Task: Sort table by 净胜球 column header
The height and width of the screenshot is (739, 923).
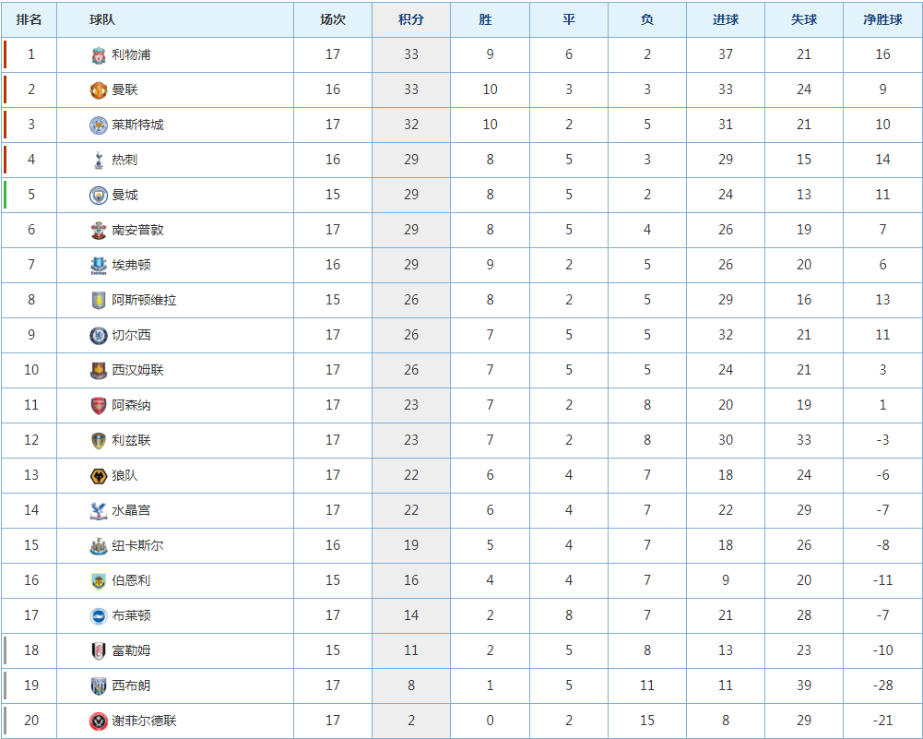Action: [x=882, y=19]
